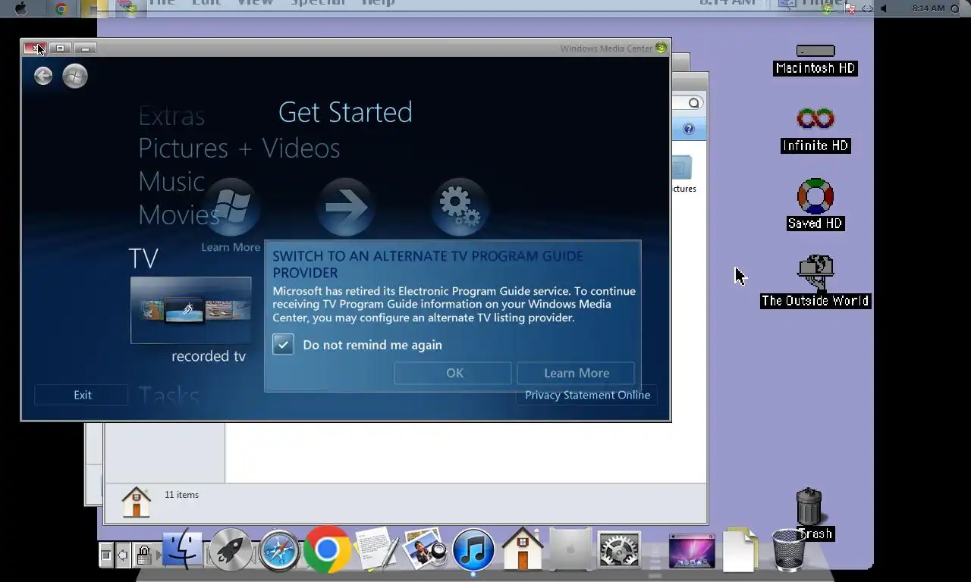Maximize the Windows Media Center window
This screenshot has height=582, width=971.
[x=60, y=48]
